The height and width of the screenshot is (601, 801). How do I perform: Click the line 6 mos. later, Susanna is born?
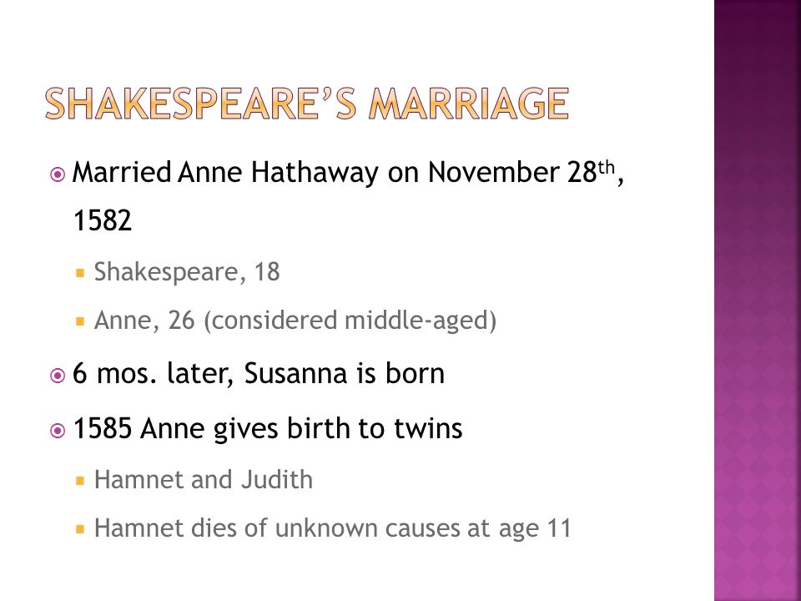(x=259, y=373)
